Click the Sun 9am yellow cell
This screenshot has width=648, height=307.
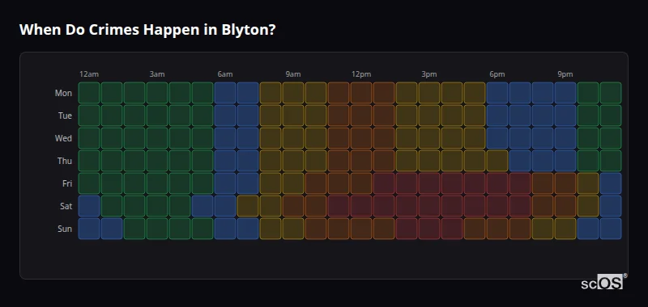(293, 229)
